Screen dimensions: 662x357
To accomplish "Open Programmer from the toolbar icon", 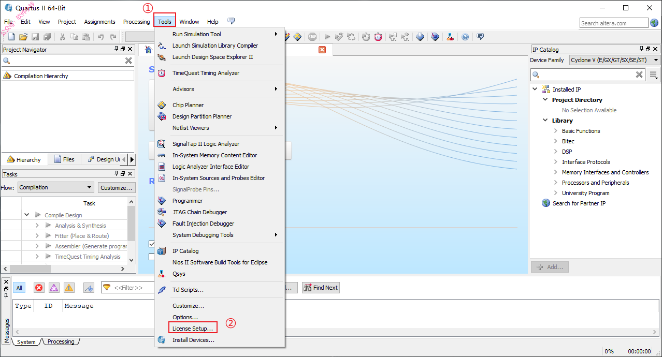I will [x=435, y=37].
